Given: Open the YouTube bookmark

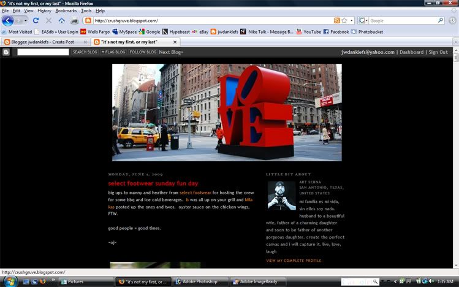Looking at the screenshot, I should (308, 32).
